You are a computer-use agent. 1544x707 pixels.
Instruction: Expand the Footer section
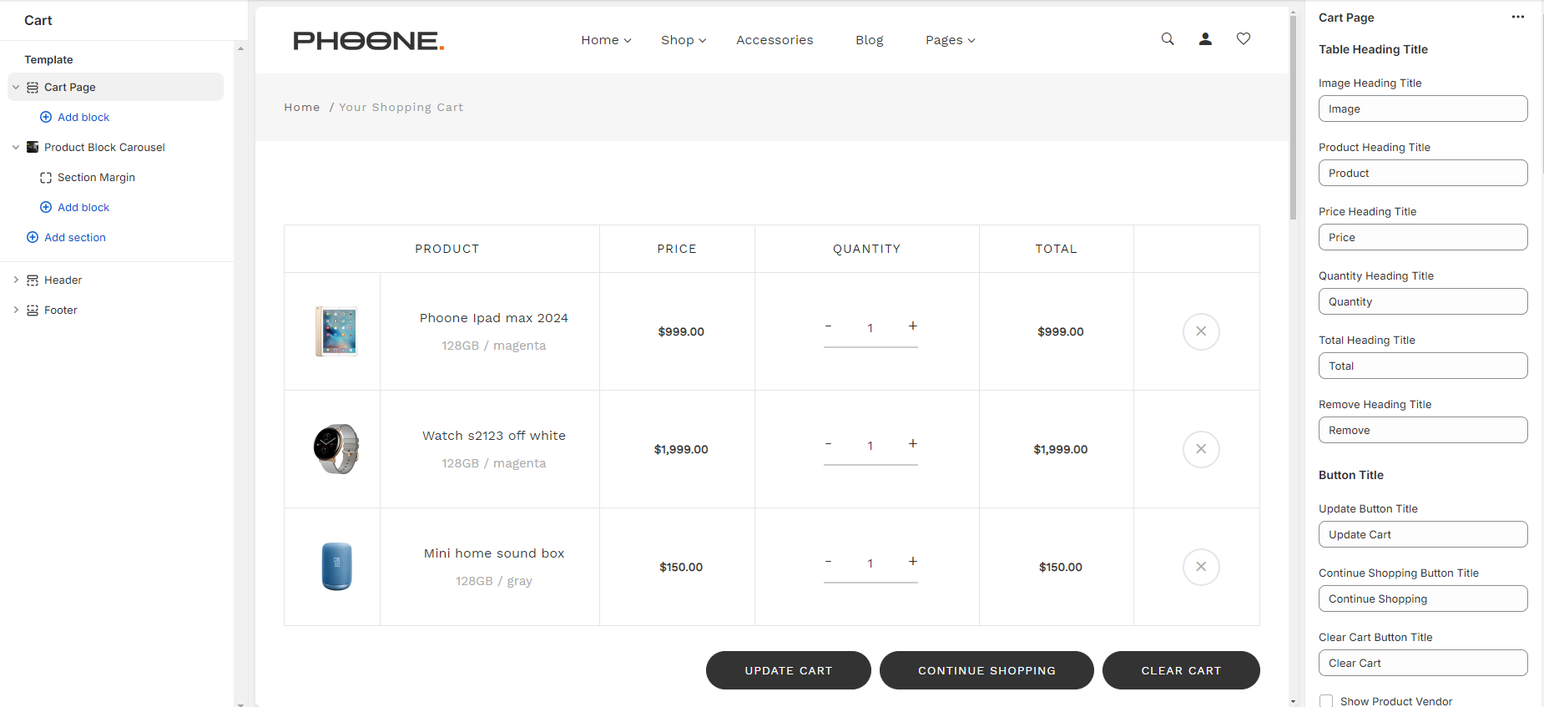pos(16,310)
